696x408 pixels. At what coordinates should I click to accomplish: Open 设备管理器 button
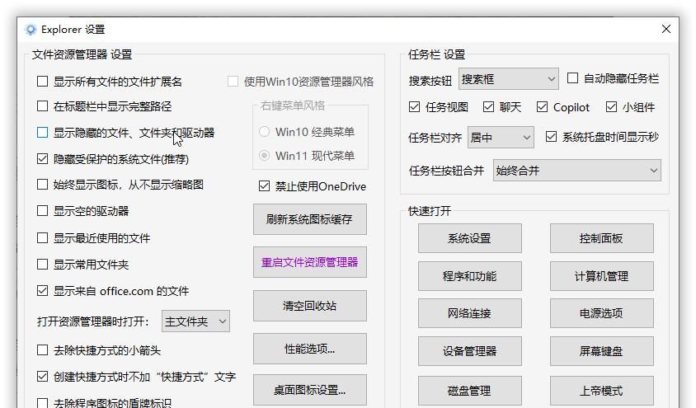[x=469, y=351]
